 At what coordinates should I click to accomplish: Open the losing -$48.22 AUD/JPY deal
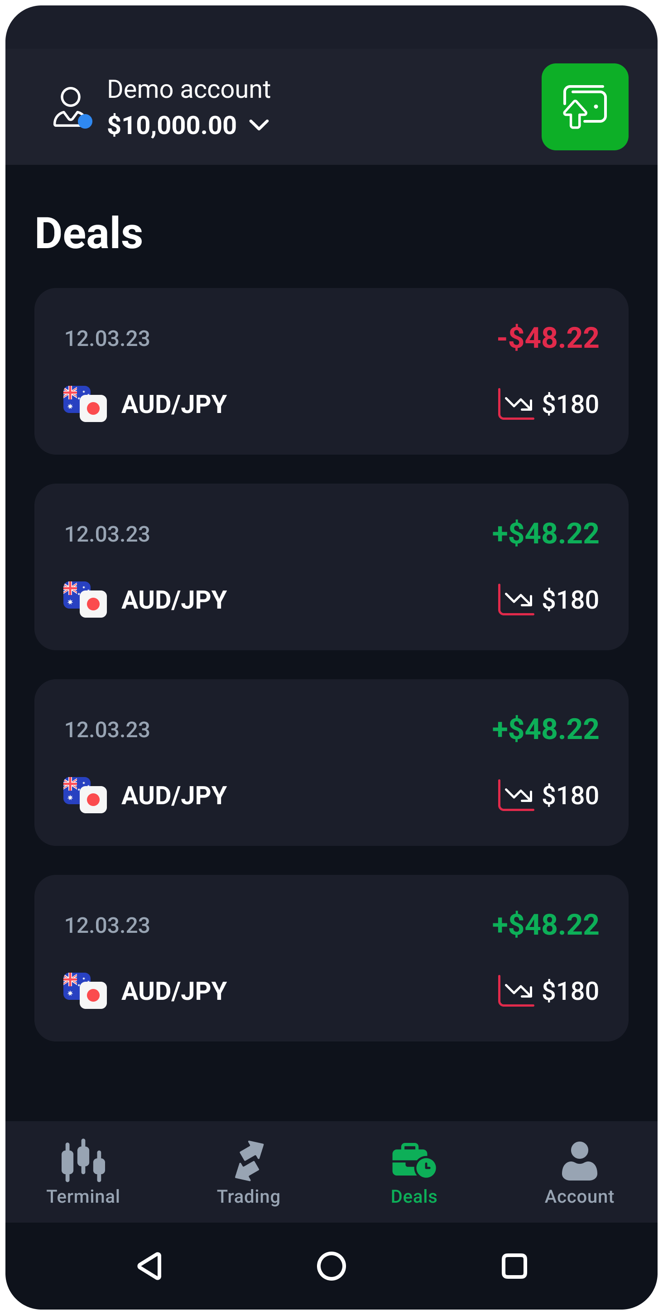[331, 371]
